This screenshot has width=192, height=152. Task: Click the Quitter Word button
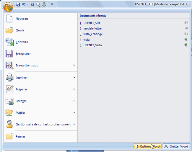click(176, 146)
